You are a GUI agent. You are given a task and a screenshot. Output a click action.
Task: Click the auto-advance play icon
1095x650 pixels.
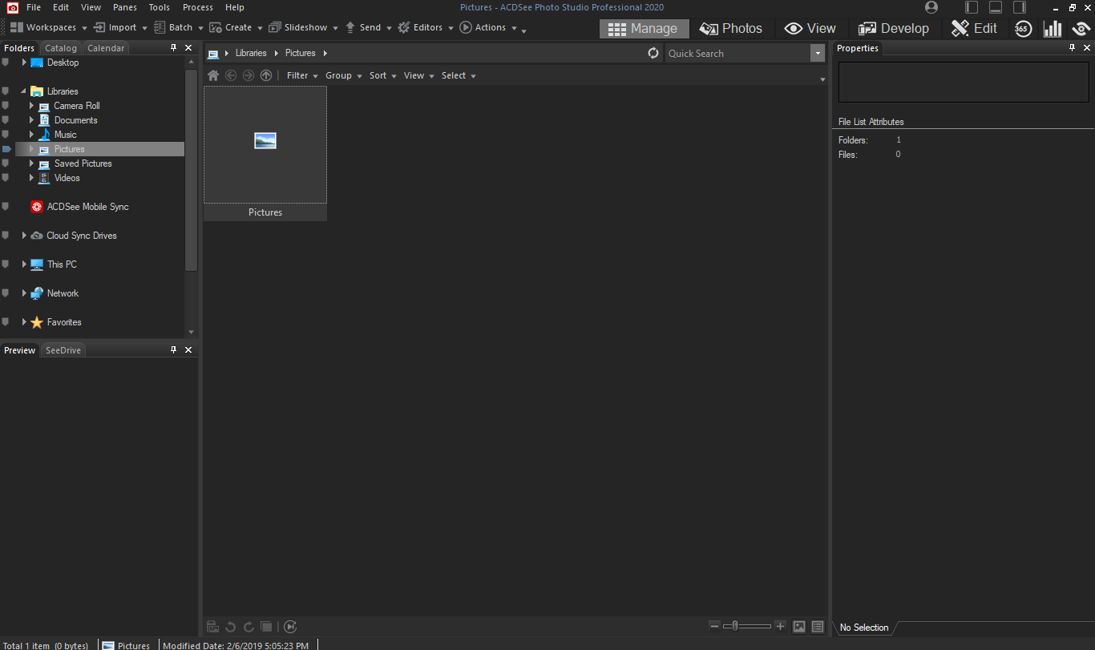coord(290,627)
